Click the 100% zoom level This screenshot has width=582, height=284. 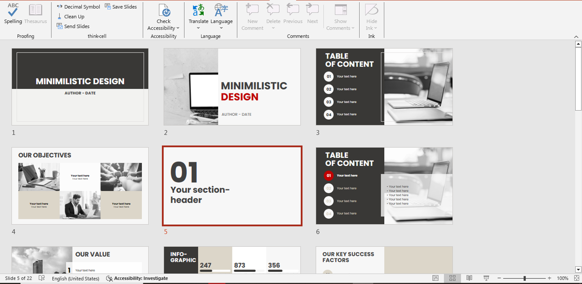(562, 278)
